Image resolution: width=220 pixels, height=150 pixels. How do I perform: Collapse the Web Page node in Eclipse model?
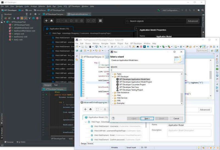86,122
